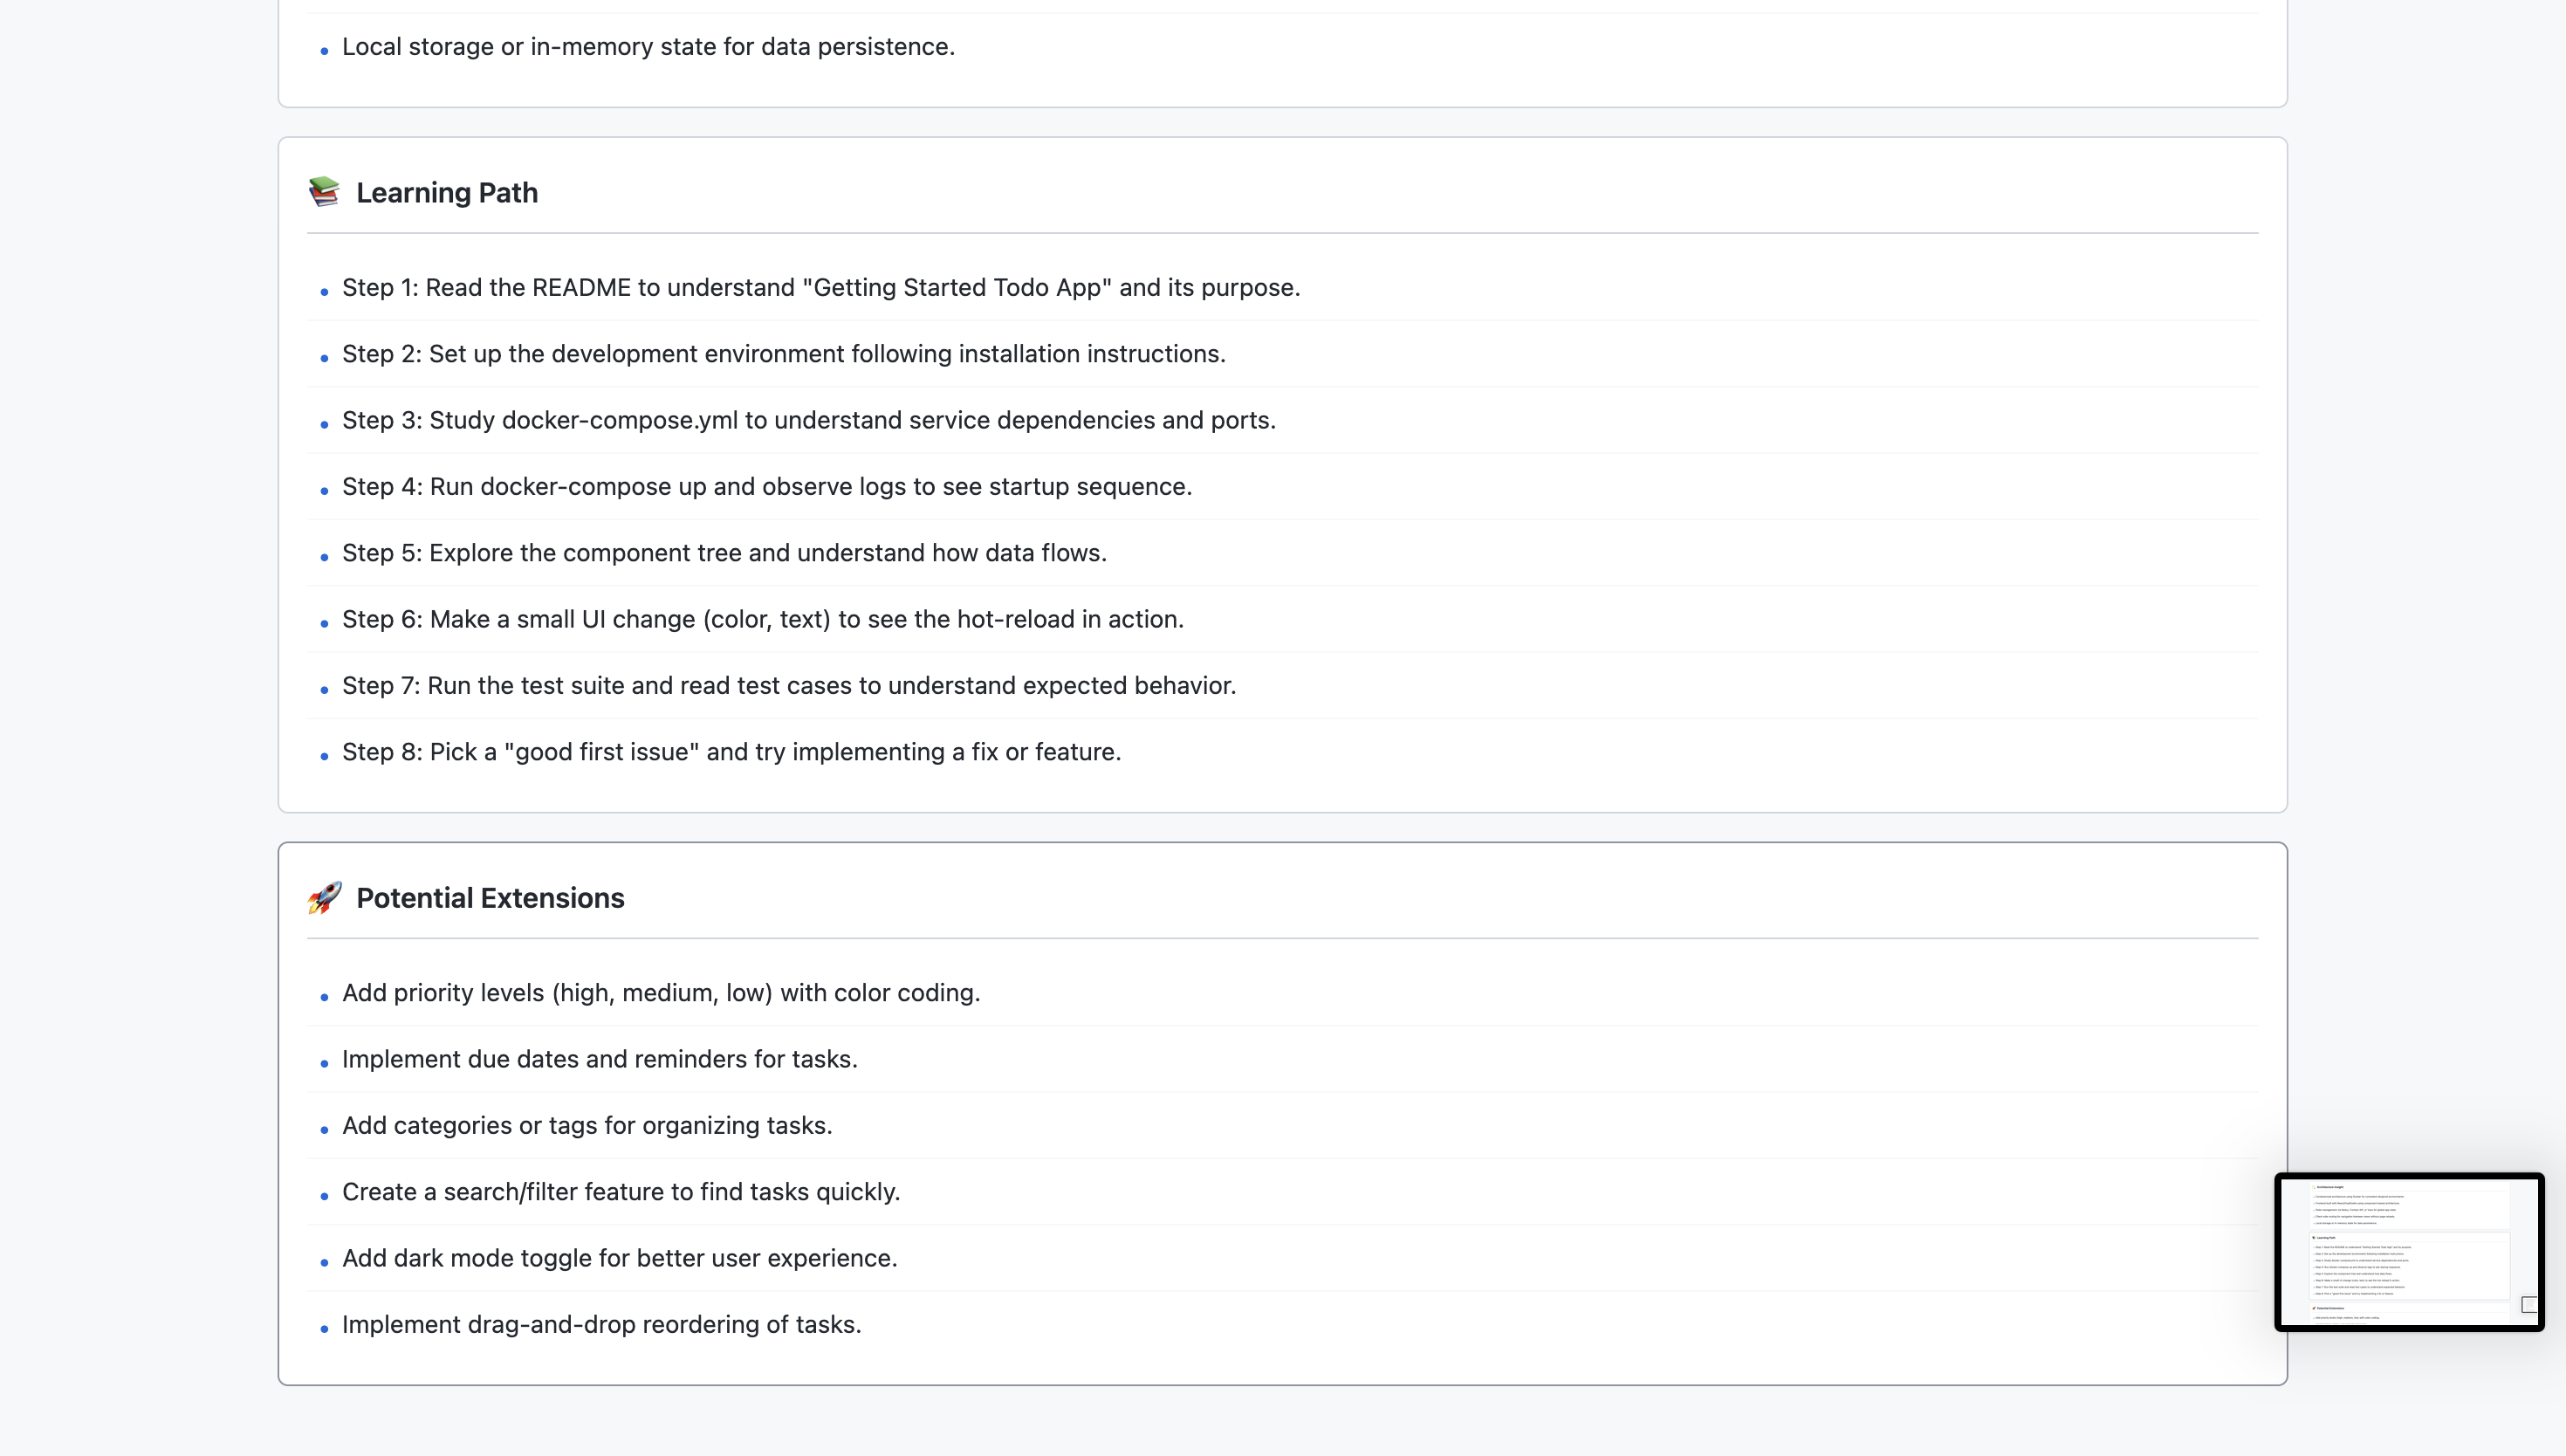Viewport: 2566px width, 1456px height.
Task: Select Step 5 component tree item
Action: [724, 553]
